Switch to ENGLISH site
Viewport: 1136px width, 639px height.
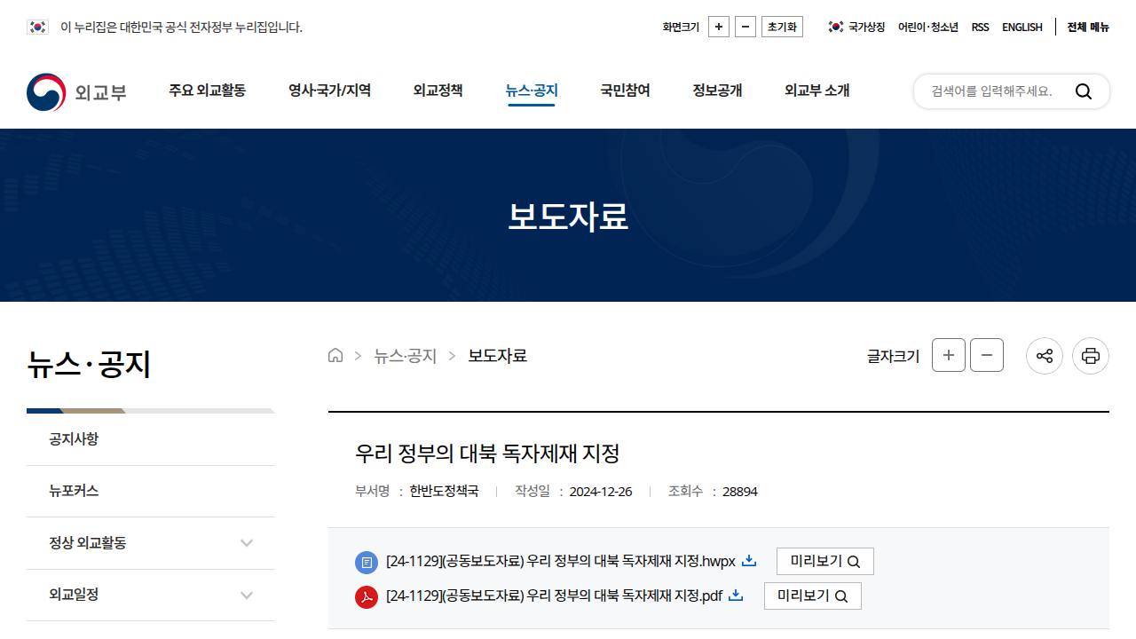pyautogui.click(x=1022, y=27)
